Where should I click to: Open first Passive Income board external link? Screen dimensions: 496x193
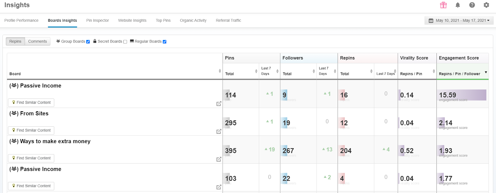click(x=219, y=104)
